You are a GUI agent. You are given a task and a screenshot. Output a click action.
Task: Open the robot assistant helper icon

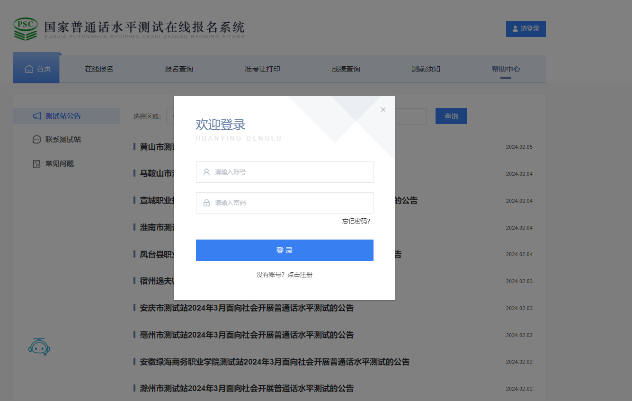[x=39, y=347]
